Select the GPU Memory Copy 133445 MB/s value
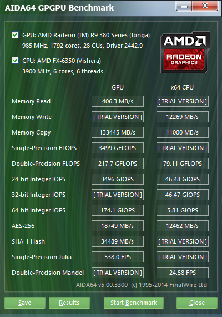The height and width of the screenshot is (317, 222). [118, 132]
